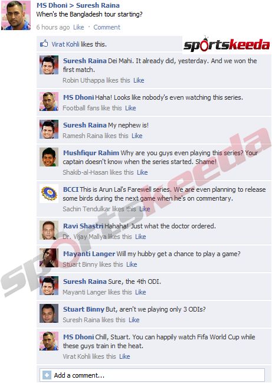Open Mayanti Langer's avatar thumbnail
This screenshot has height=383, width=272.
pos(49,258)
